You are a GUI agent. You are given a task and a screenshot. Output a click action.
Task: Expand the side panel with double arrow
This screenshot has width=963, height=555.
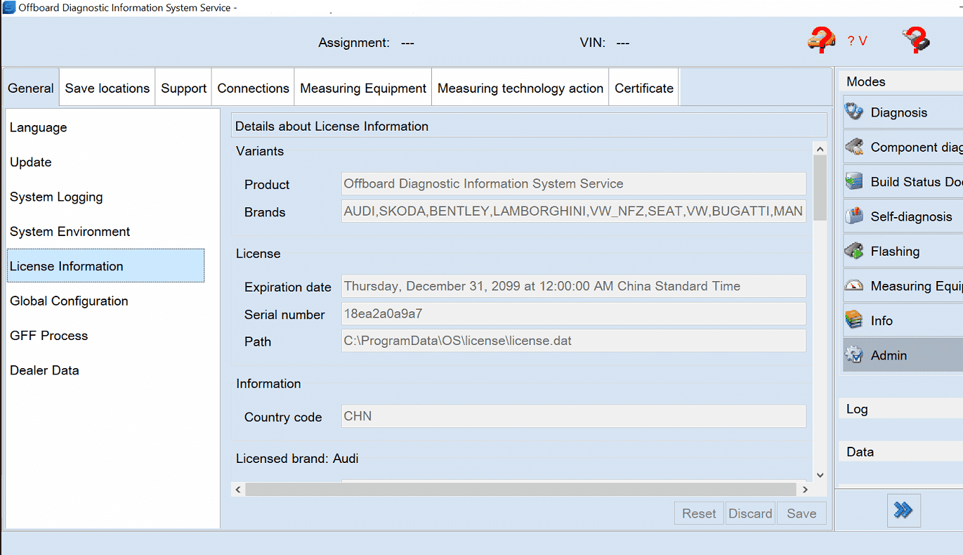pyautogui.click(x=903, y=510)
